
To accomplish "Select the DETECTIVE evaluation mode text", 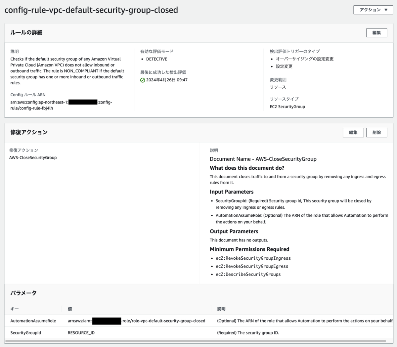I will (x=156, y=59).
